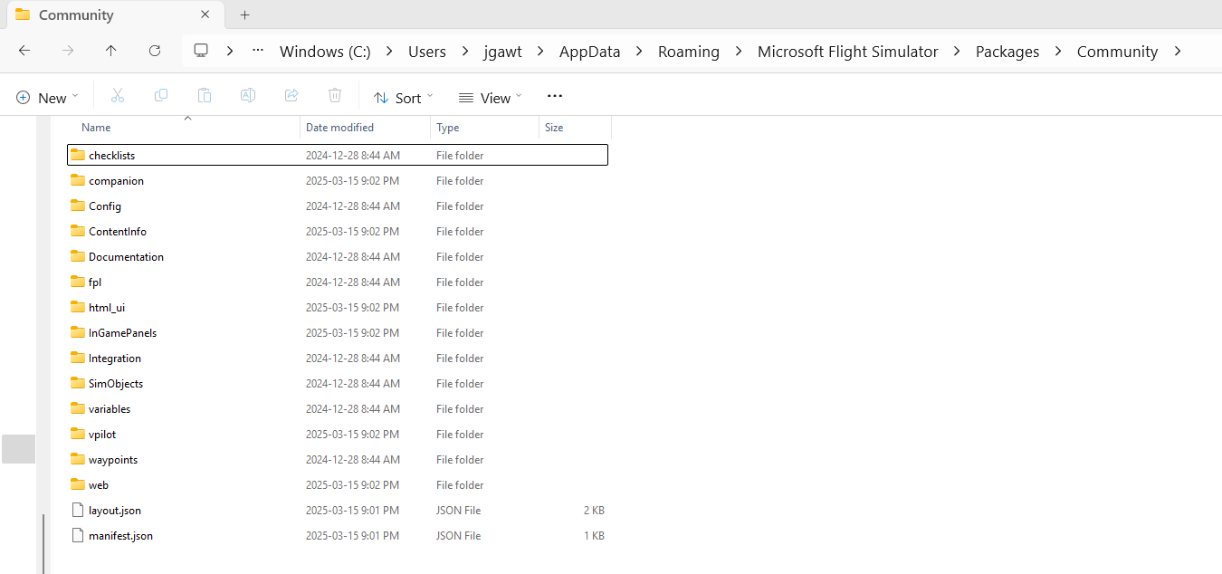This screenshot has width=1222, height=574.
Task: Sort files by the Date modified column
Action: coord(339,127)
